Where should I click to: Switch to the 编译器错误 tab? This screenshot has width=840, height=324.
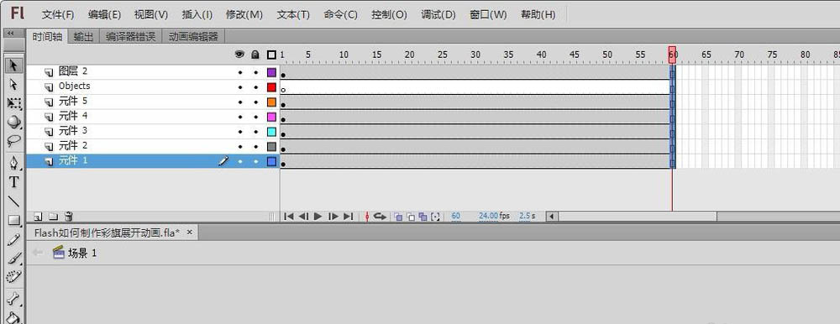point(131,36)
